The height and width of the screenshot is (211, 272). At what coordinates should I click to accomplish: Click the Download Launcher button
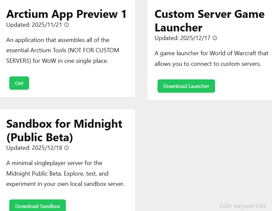(x=186, y=86)
